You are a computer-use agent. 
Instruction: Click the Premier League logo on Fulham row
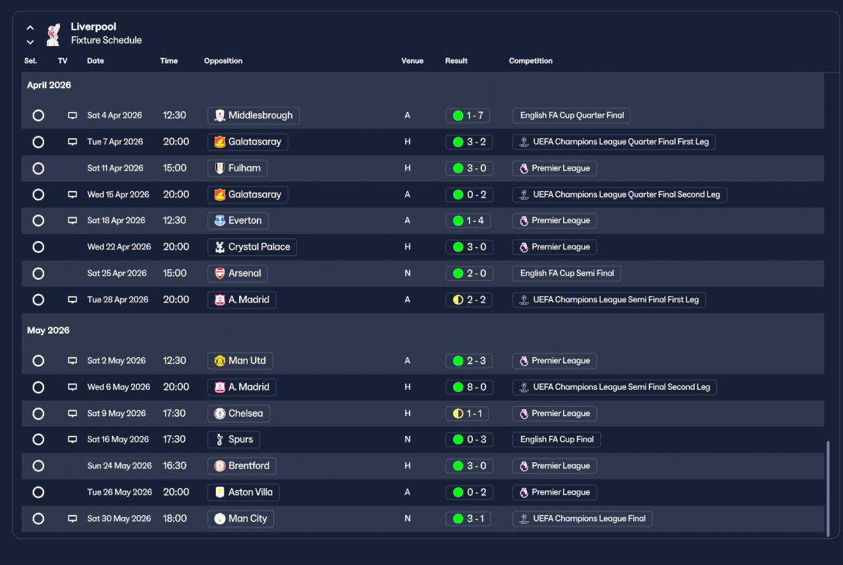pos(524,168)
